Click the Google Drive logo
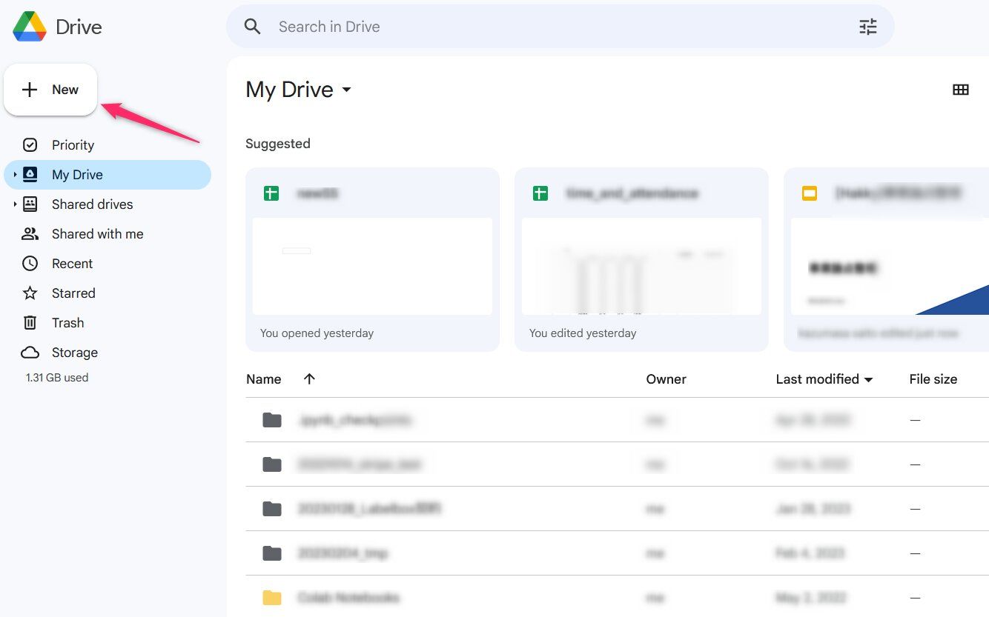 point(30,27)
